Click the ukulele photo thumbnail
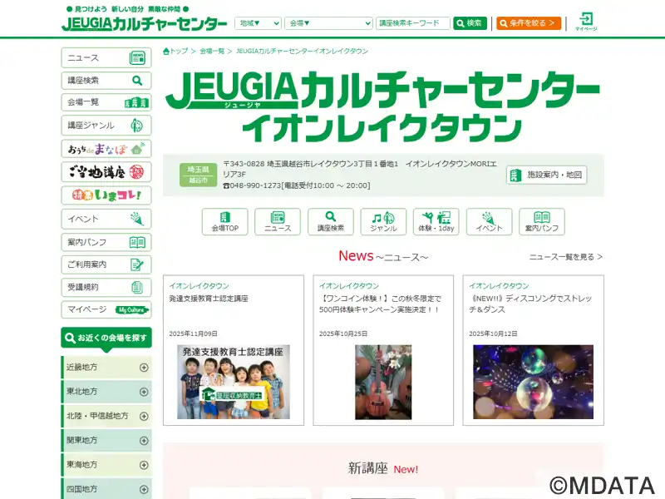The width and height of the screenshot is (665, 499). tap(383, 382)
